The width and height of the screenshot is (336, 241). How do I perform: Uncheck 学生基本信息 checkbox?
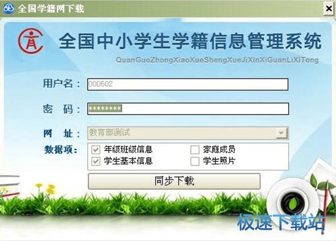[x=96, y=161]
